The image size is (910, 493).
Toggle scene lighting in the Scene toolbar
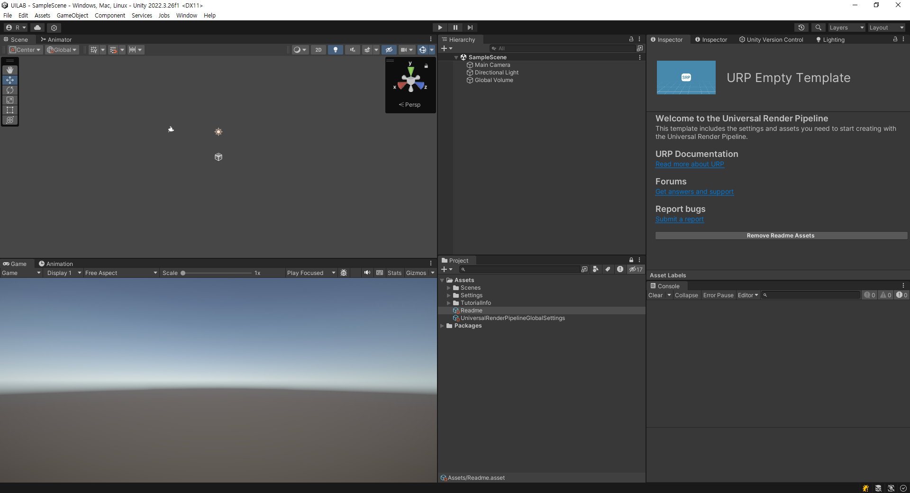tap(335, 50)
